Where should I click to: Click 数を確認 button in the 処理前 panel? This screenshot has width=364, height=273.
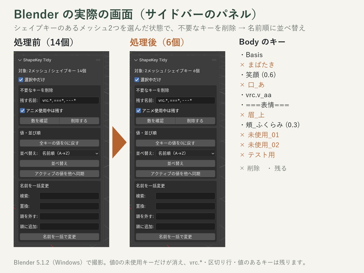[39, 121]
